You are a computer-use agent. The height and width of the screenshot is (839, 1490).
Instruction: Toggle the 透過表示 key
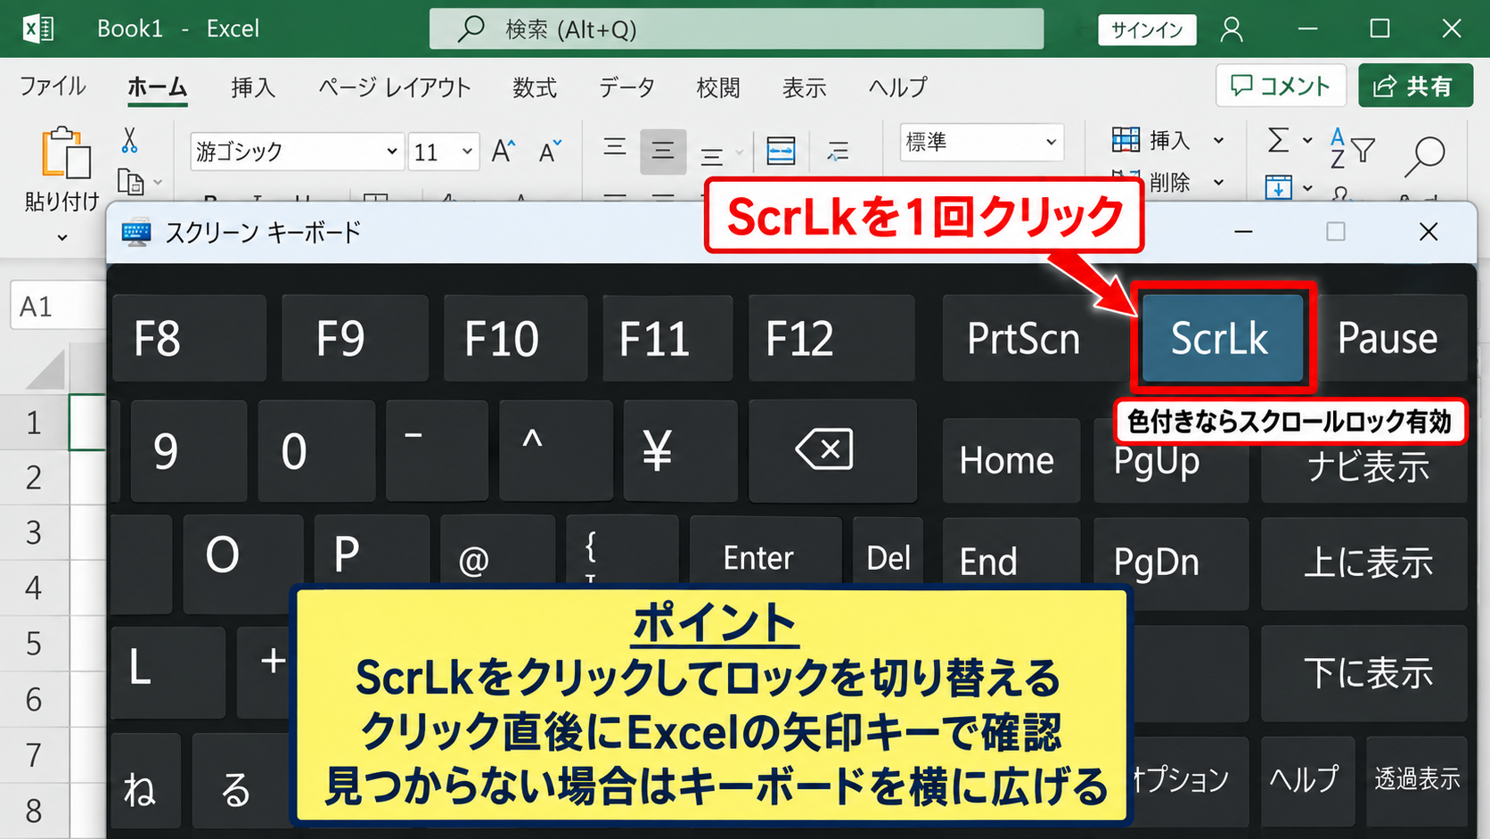coord(1417,780)
